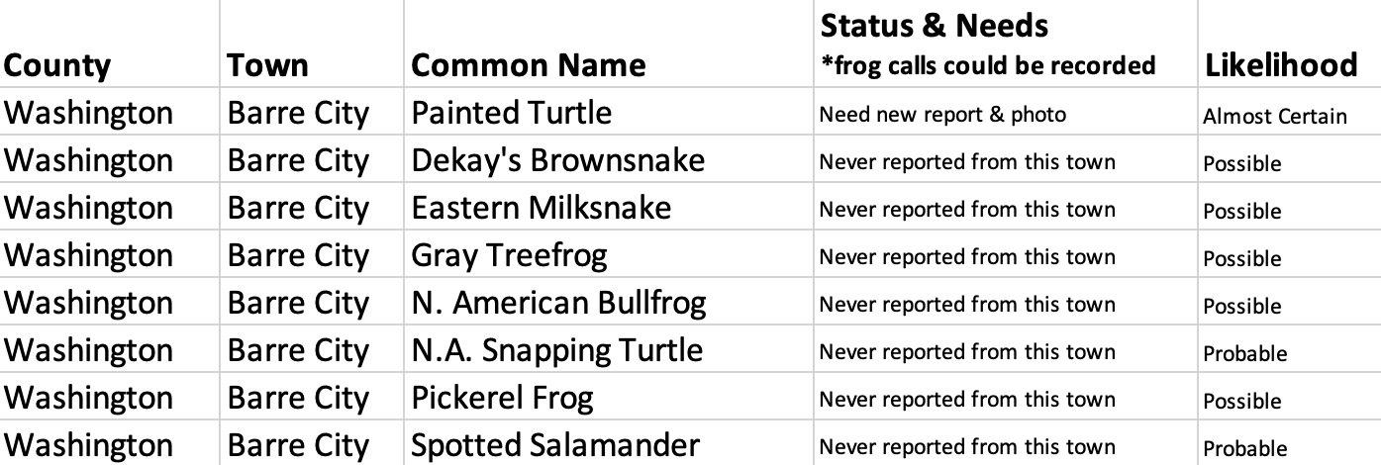The height and width of the screenshot is (465, 1381).
Task: Select the Eastern Milksnake cell
Action: (x=541, y=208)
